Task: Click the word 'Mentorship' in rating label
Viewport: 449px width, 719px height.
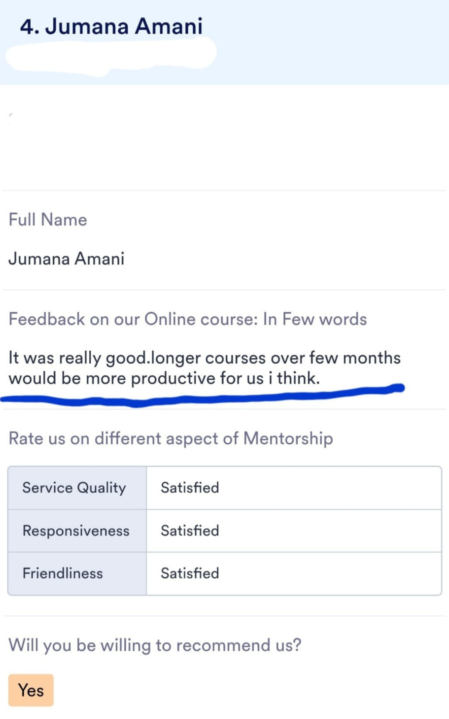Action: [x=288, y=438]
